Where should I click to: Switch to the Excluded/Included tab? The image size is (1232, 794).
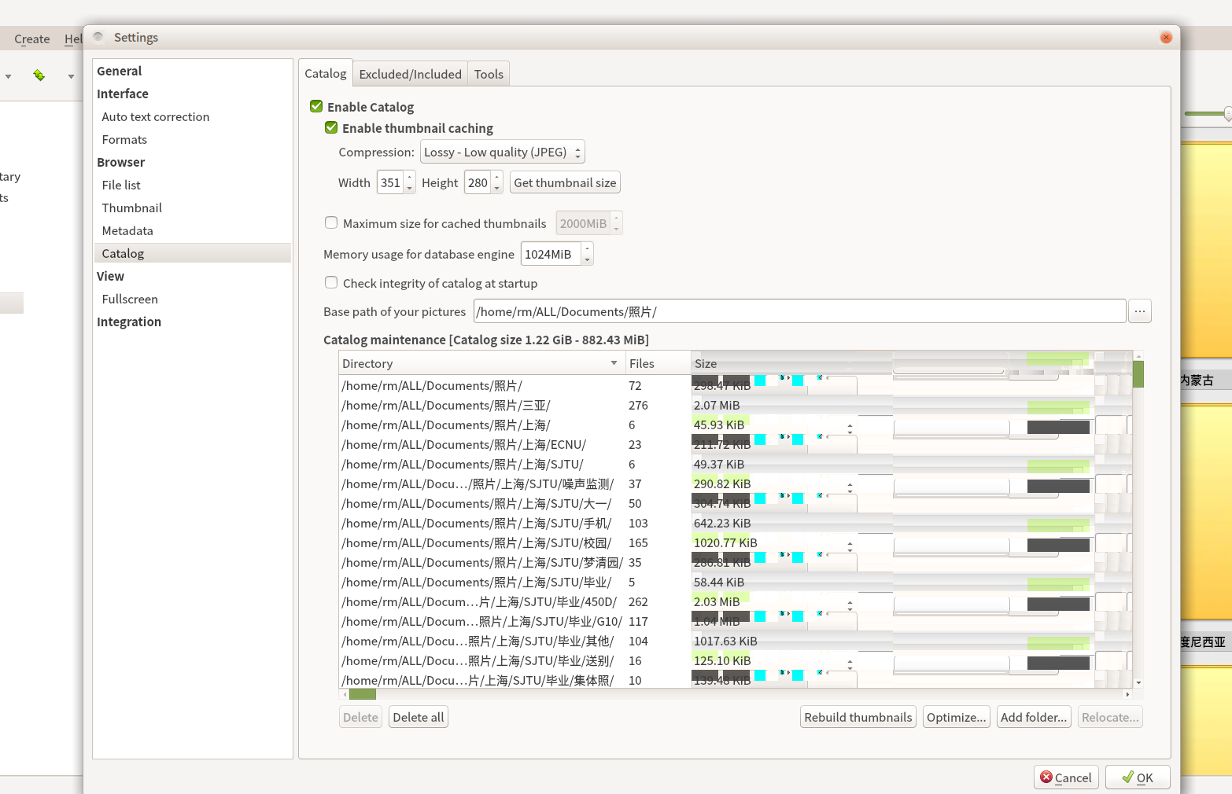(410, 74)
